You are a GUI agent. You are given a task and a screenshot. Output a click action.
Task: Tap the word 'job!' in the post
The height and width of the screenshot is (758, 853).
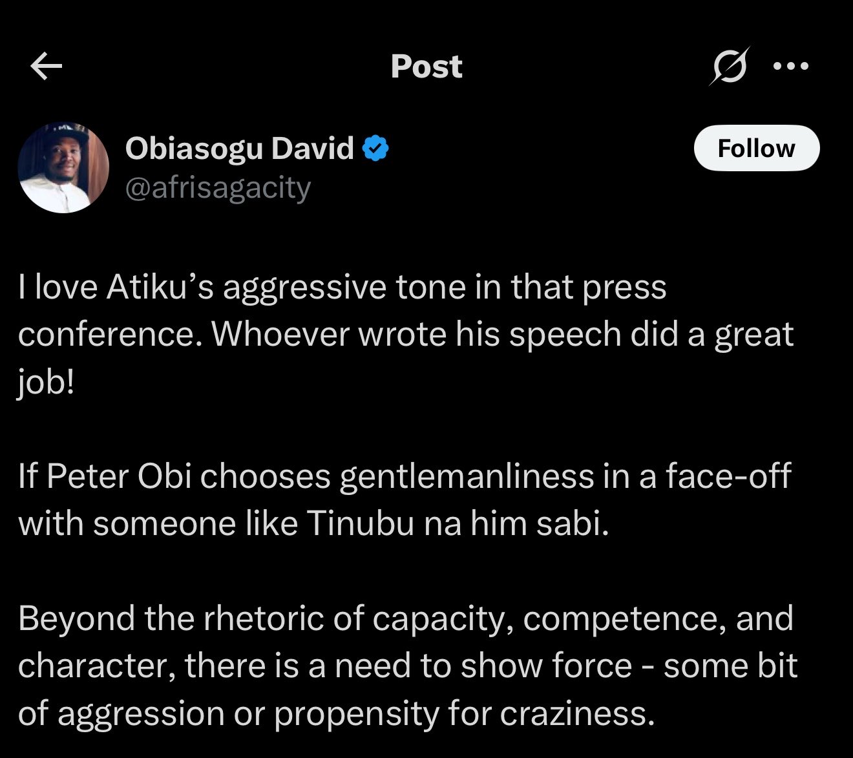click(x=46, y=383)
